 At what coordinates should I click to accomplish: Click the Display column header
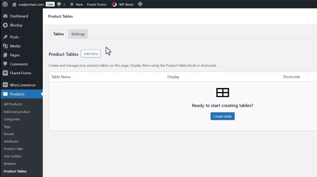pyautogui.click(x=173, y=77)
